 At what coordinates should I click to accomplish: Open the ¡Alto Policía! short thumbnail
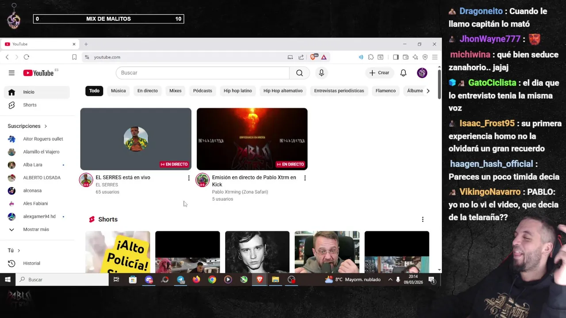(x=118, y=252)
